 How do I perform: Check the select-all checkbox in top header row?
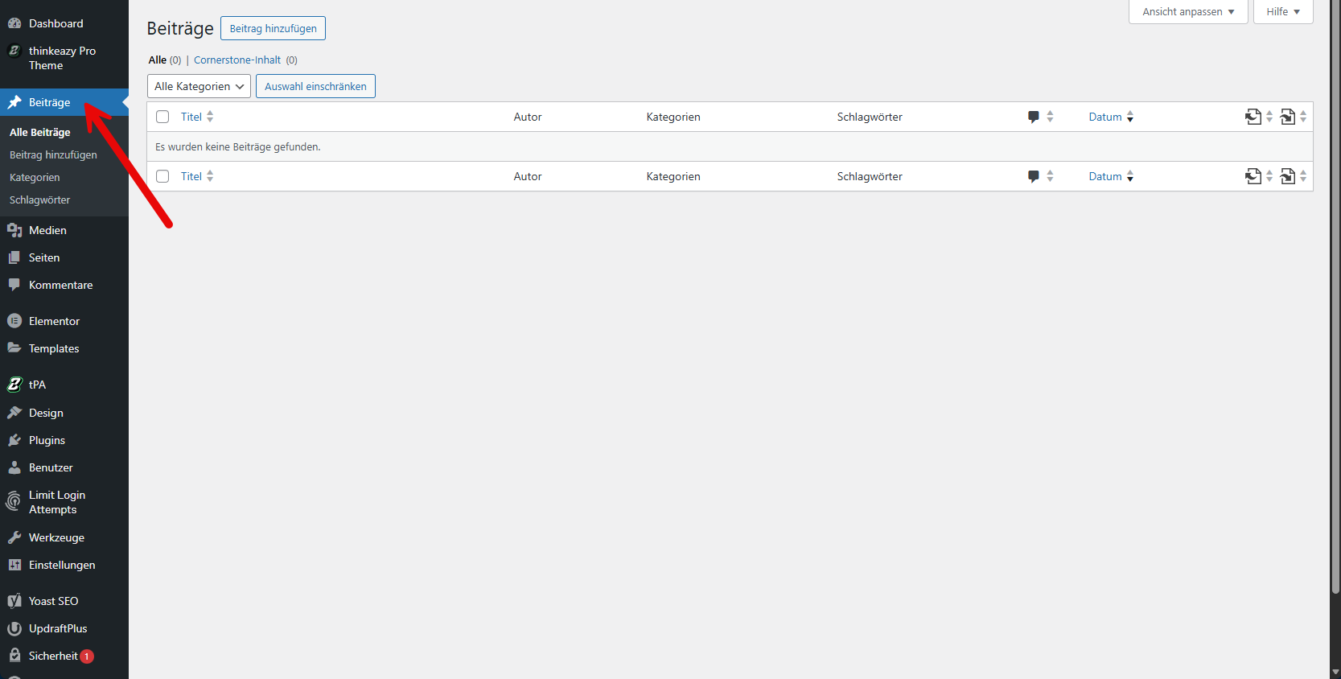(162, 117)
